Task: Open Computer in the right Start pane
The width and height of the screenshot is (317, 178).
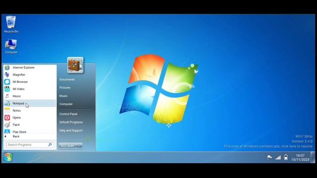Action: pyautogui.click(x=66, y=104)
